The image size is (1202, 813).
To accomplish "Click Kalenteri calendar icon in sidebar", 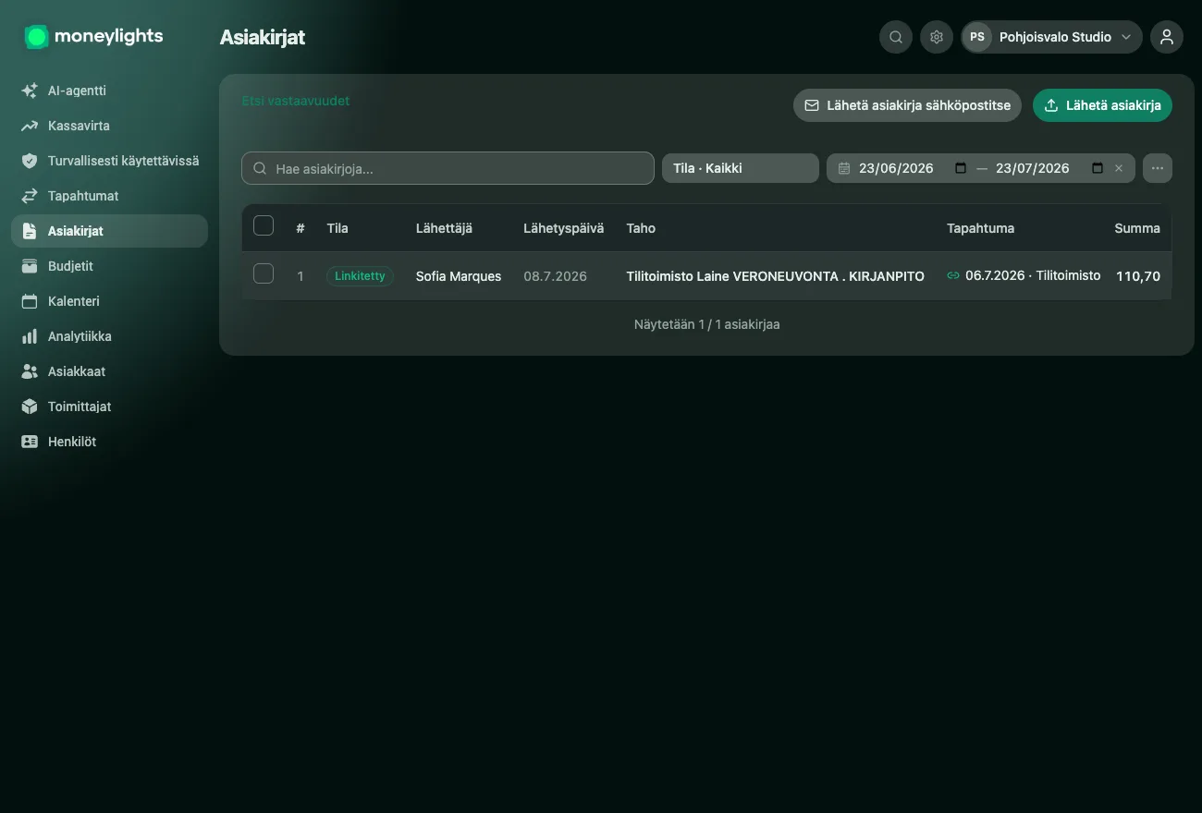I will [x=30, y=301].
